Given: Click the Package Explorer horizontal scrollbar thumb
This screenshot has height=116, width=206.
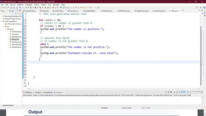Looking at the screenshot, I should pos(8,105).
